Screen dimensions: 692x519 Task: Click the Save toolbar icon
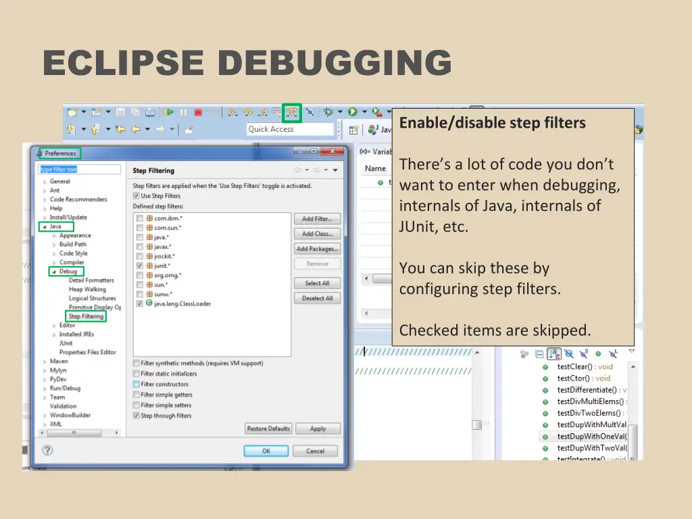pos(120,112)
